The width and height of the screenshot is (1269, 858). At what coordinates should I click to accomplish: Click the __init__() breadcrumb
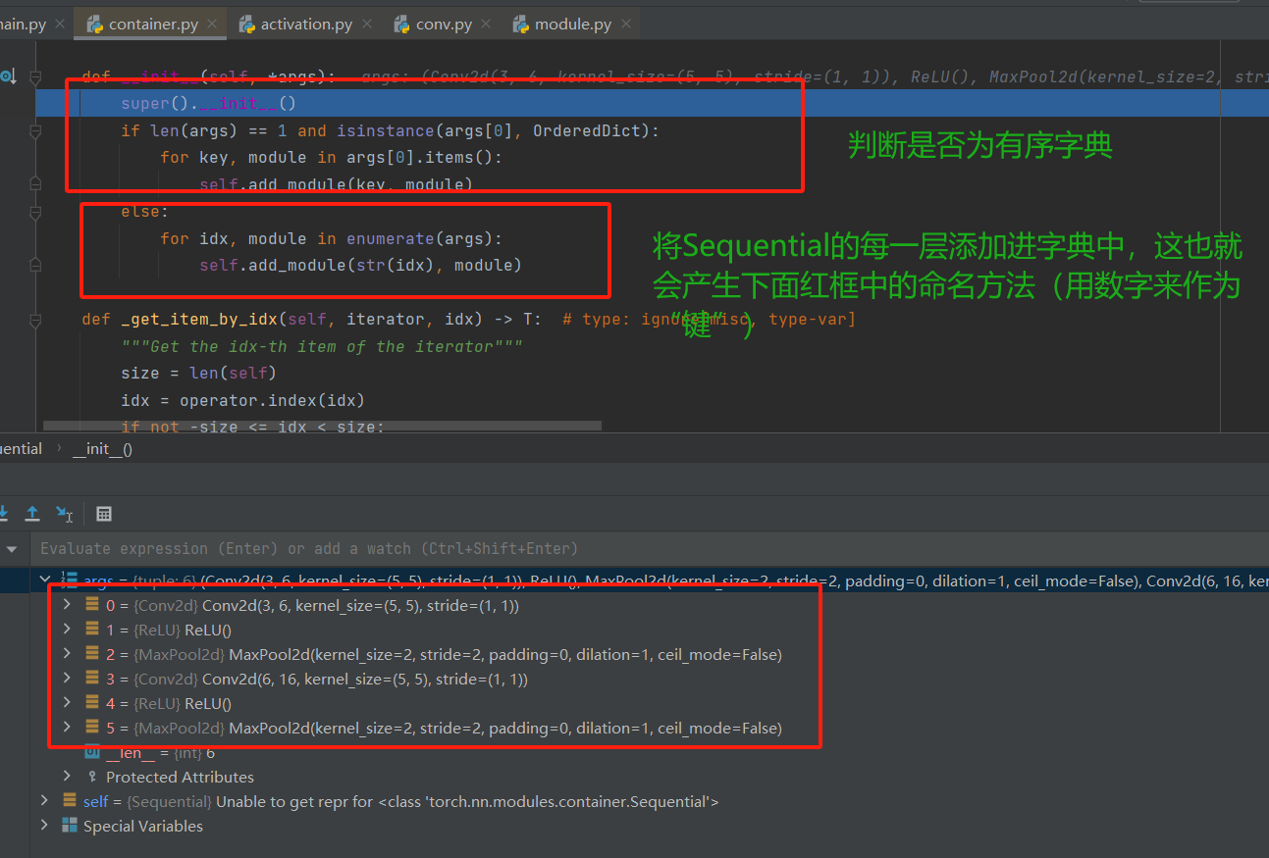tap(102, 449)
